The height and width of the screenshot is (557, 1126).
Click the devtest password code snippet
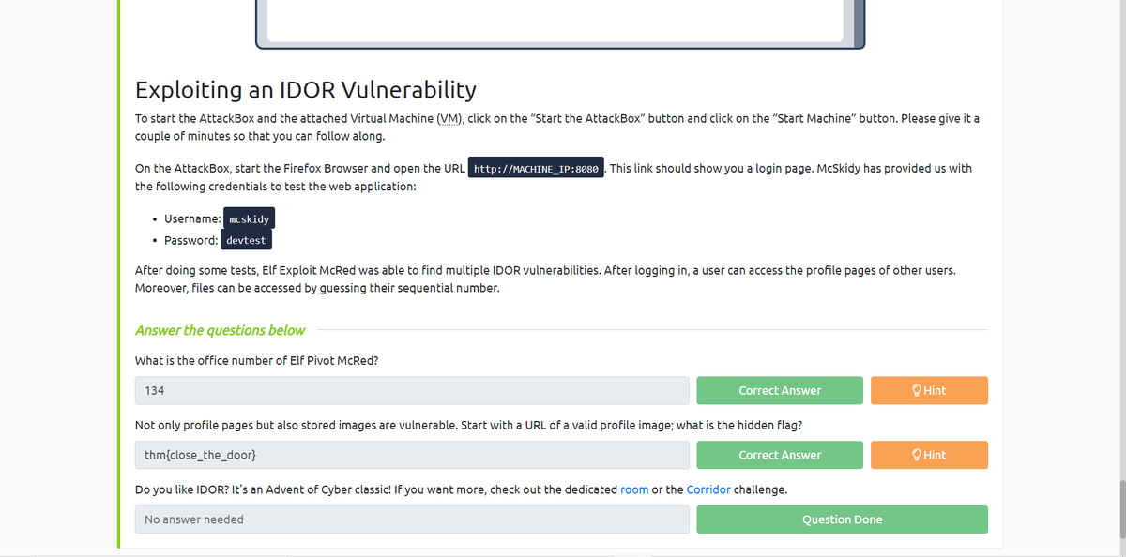tap(247, 241)
